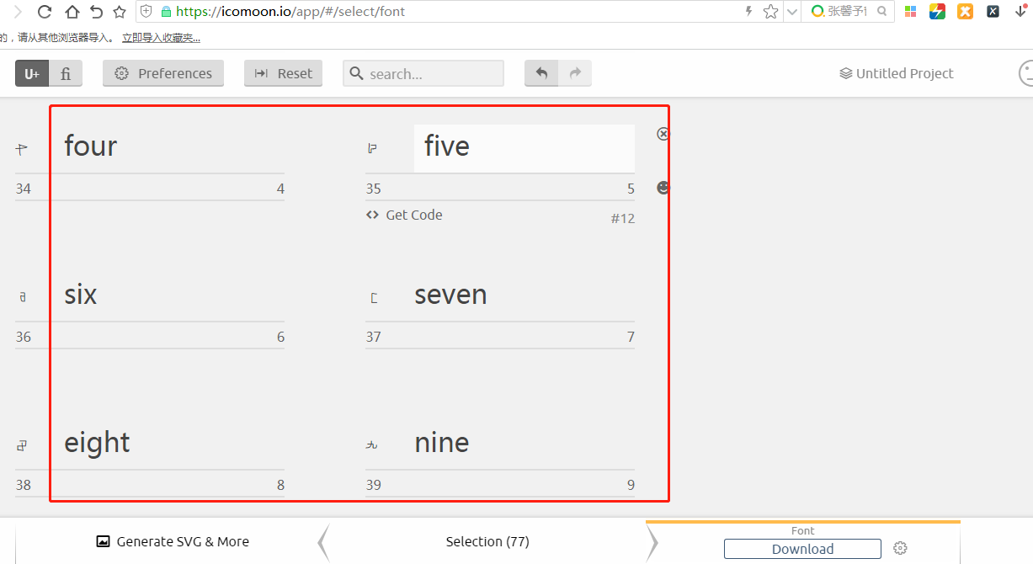This screenshot has height=564, width=1033.
Task: Open the Untitled Project menu
Action: (897, 73)
